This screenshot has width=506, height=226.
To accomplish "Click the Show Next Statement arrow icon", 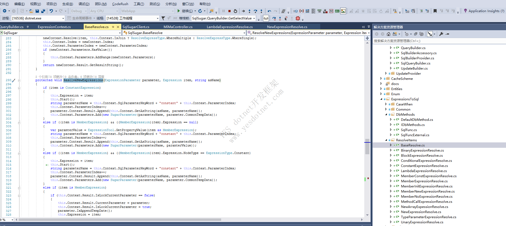I will tap(243, 11).
